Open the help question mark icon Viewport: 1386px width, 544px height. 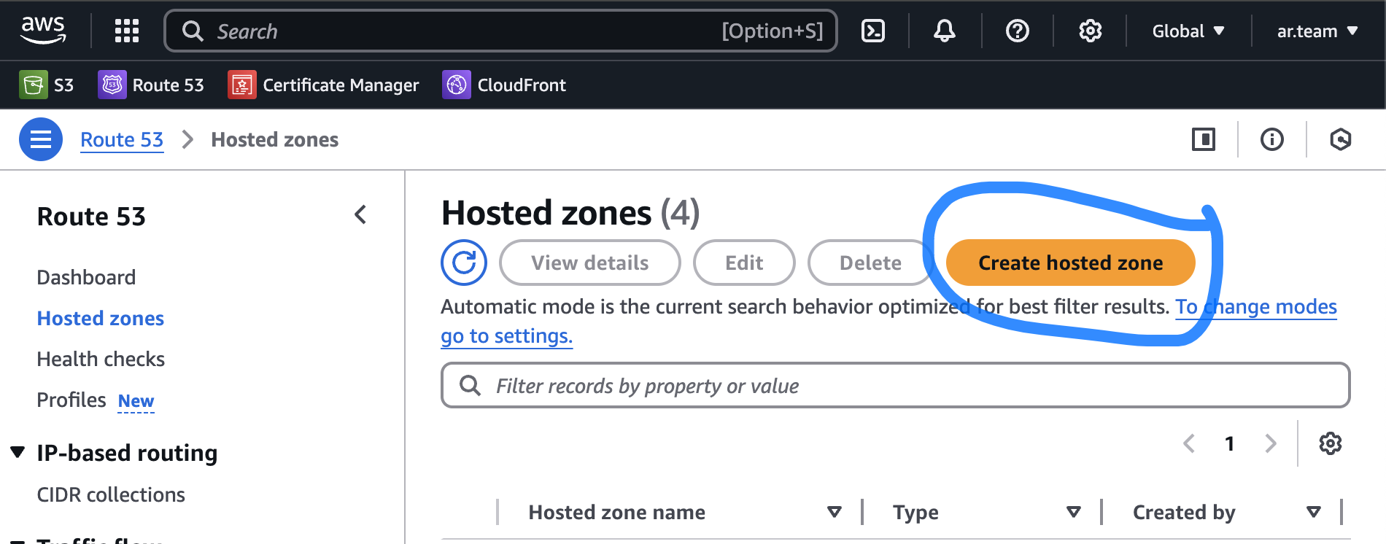[1017, 31]
